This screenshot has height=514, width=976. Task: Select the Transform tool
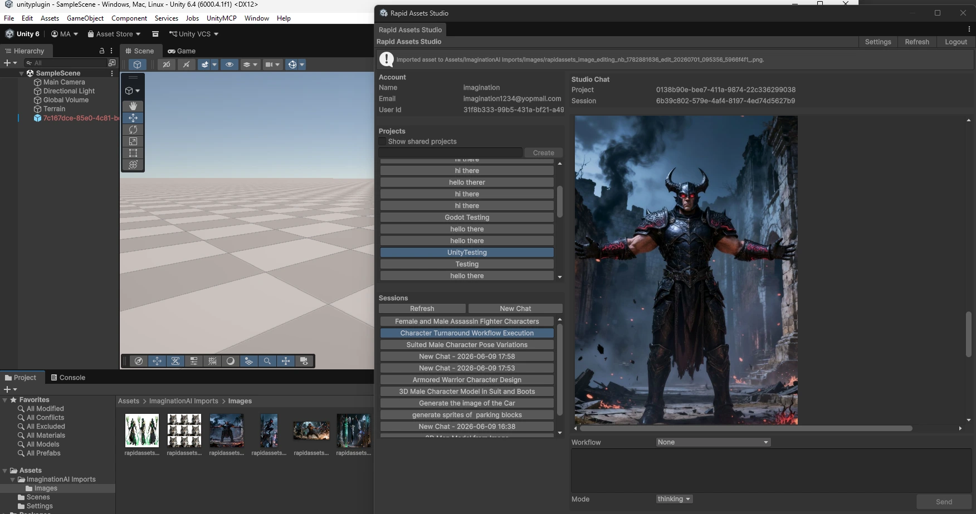coord(133,165)
